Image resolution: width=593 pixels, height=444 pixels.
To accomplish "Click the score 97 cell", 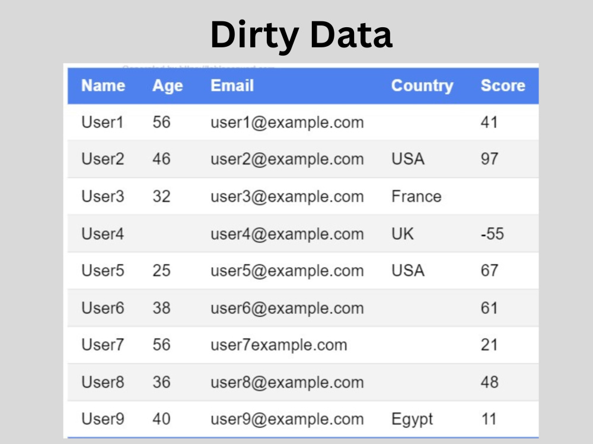I will tap(489, 159).
